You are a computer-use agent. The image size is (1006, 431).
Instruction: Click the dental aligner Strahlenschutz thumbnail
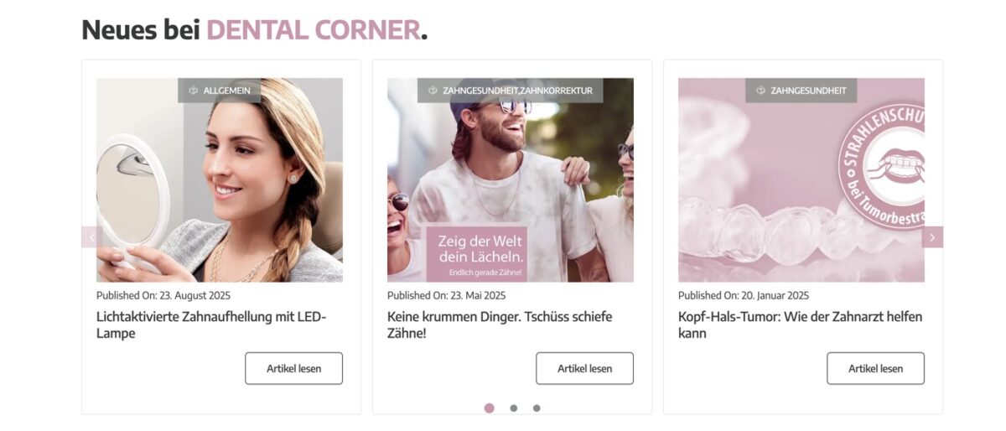coord(801,193)
